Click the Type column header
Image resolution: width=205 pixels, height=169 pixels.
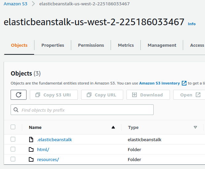tap(133, 127)
